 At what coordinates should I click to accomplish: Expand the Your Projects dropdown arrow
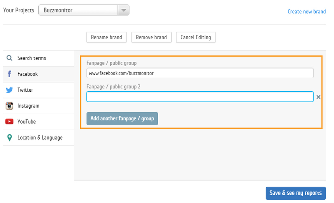[123, 10]
